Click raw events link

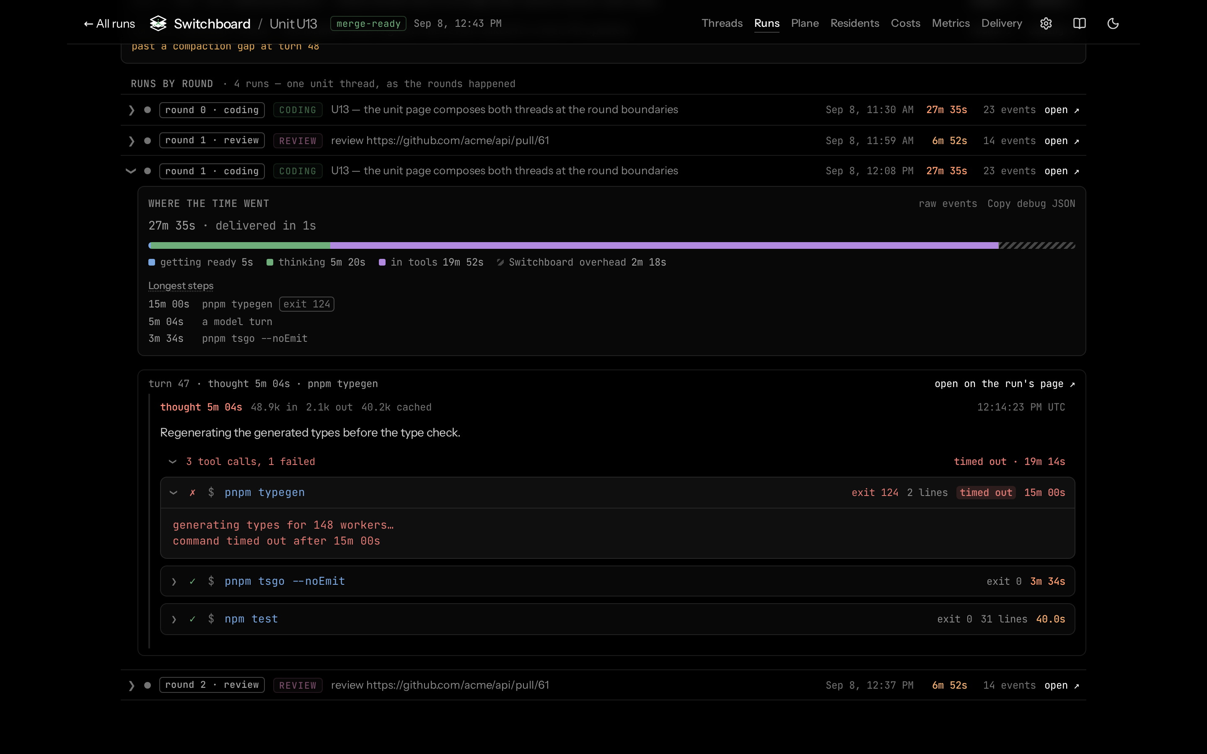[x=948, y=204]
